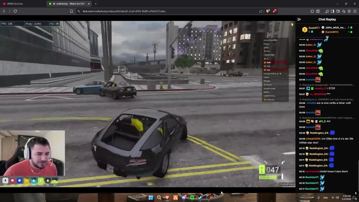The height and width of the screenshot is (202, 359).
Task: Collapse the Chat Replay panel
Action: coord(299,19)
